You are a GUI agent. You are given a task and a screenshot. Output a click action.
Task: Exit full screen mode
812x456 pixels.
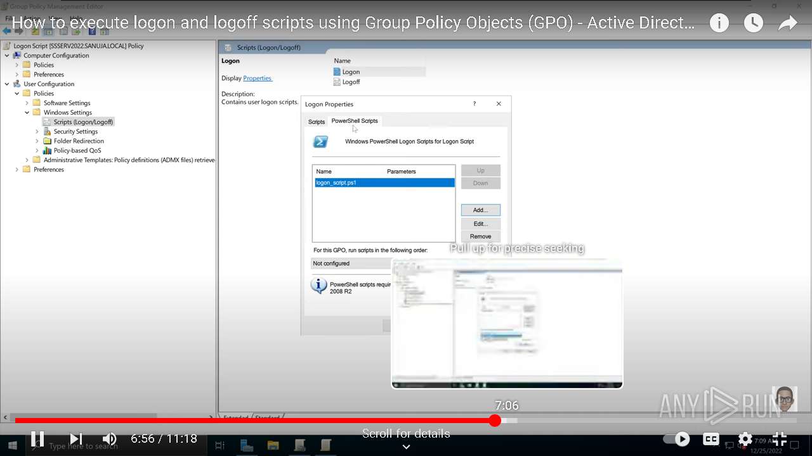tap(780, 439)
